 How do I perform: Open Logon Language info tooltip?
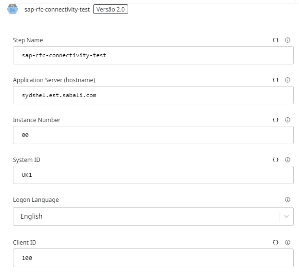(287, 200)
